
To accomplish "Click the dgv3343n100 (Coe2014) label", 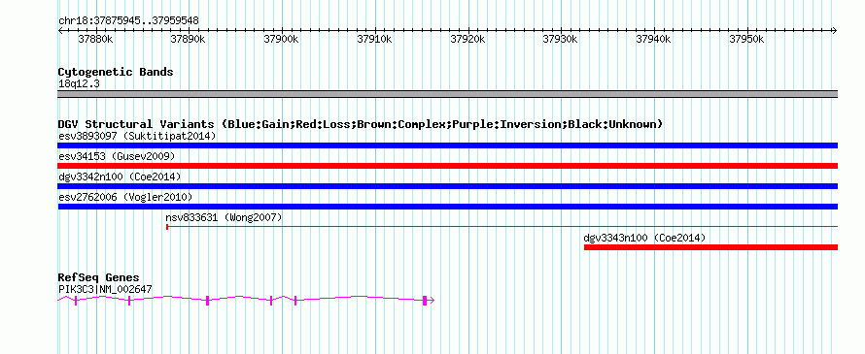I will (644, 238).
